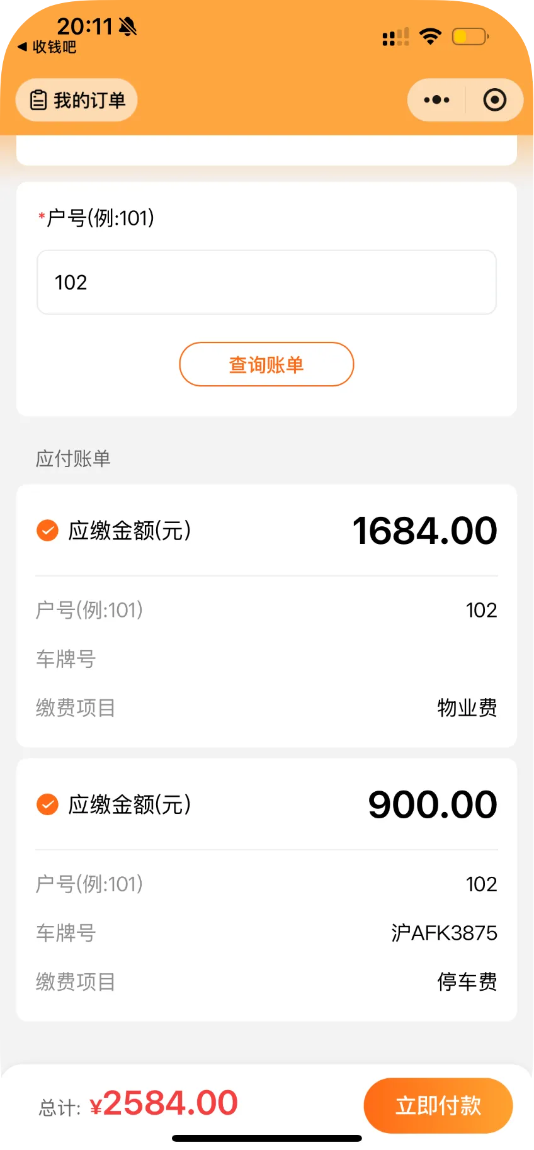This screenshot has height=1150, width=534.
Task: Tap the license plate 沪AFK3875
Action: pyautogui.click(x=444, y=933)
